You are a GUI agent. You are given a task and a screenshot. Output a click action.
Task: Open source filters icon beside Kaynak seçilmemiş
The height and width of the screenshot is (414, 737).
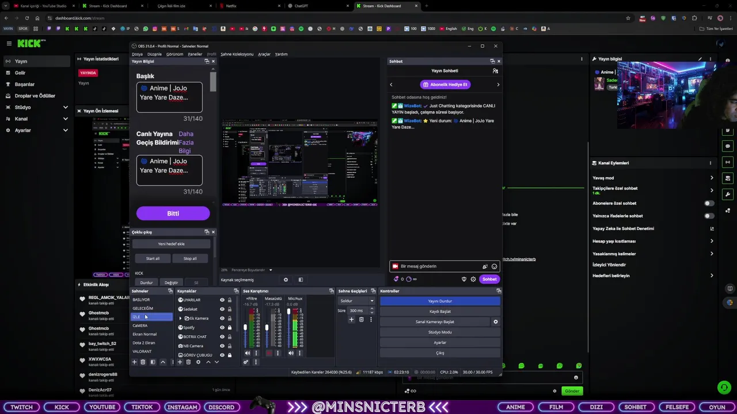301,280
